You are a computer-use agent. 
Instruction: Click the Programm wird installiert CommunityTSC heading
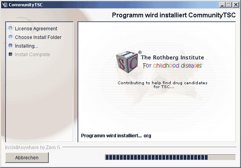[x=174, y=15]
